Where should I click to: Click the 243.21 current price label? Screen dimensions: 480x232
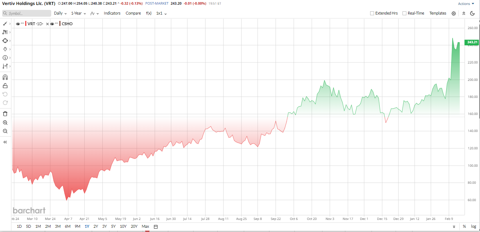tap(472, 42)
